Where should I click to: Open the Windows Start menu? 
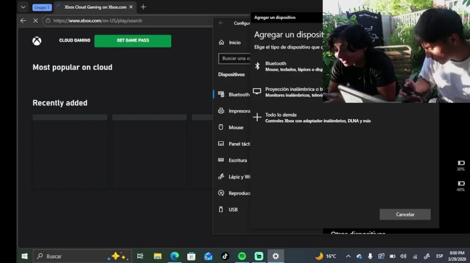coord(25,256)
